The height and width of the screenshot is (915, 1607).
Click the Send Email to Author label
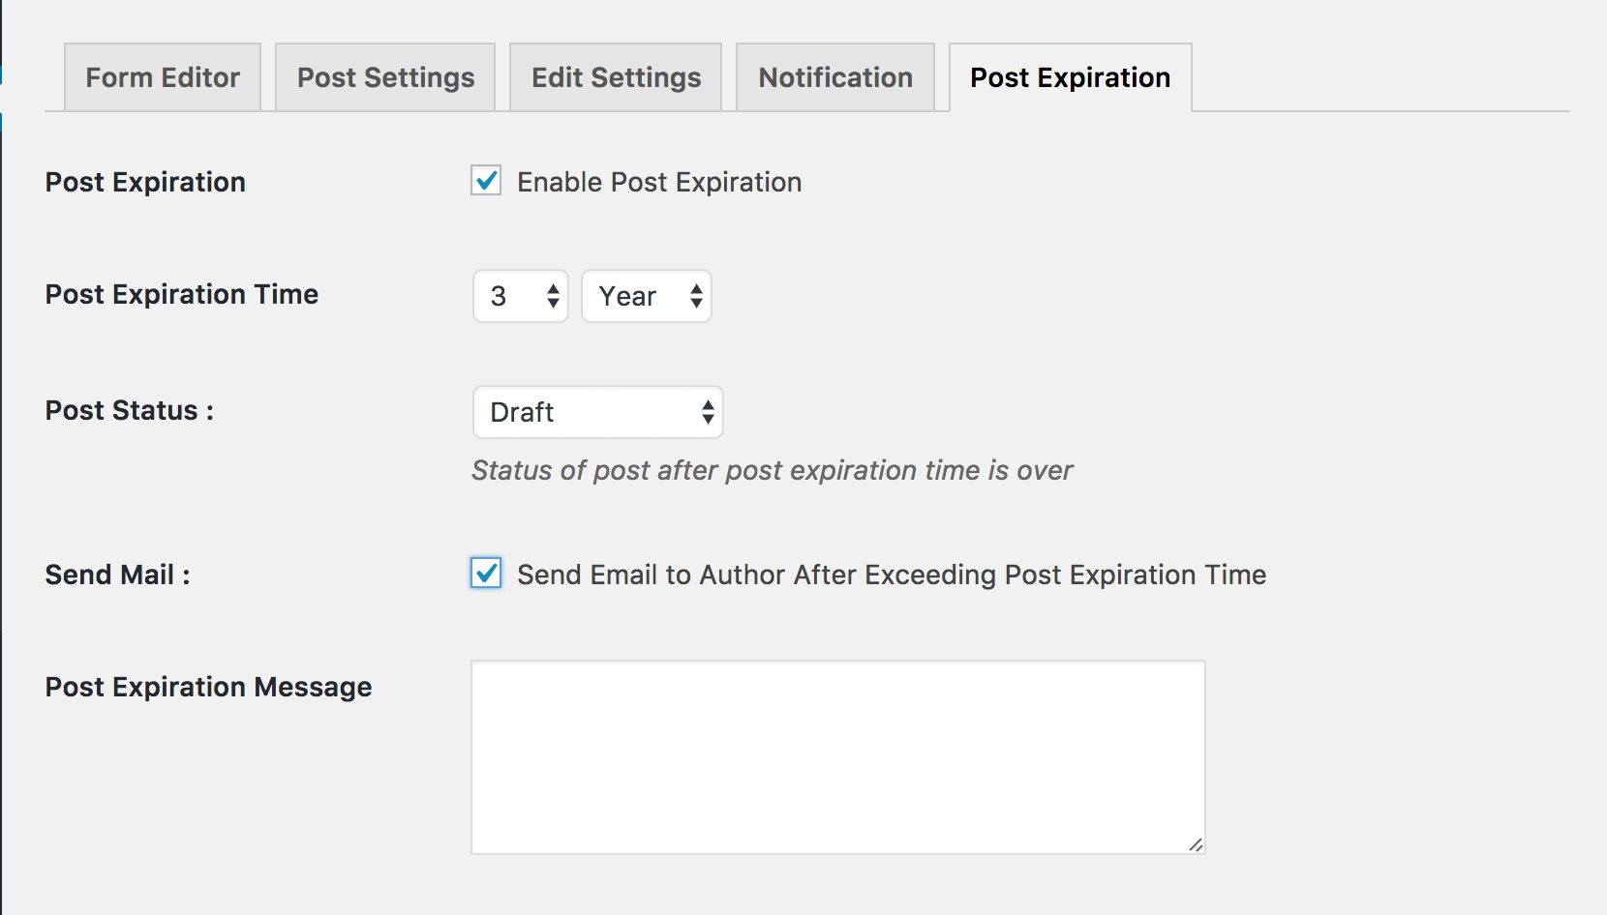point(892,575)
